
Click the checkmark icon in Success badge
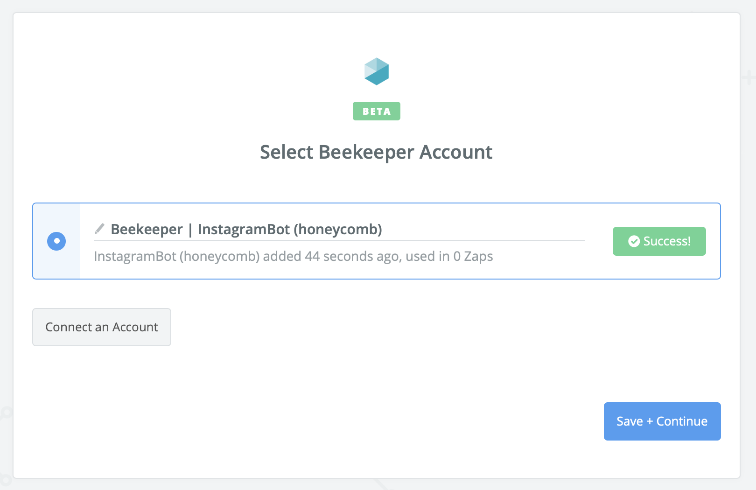point(634,241)
